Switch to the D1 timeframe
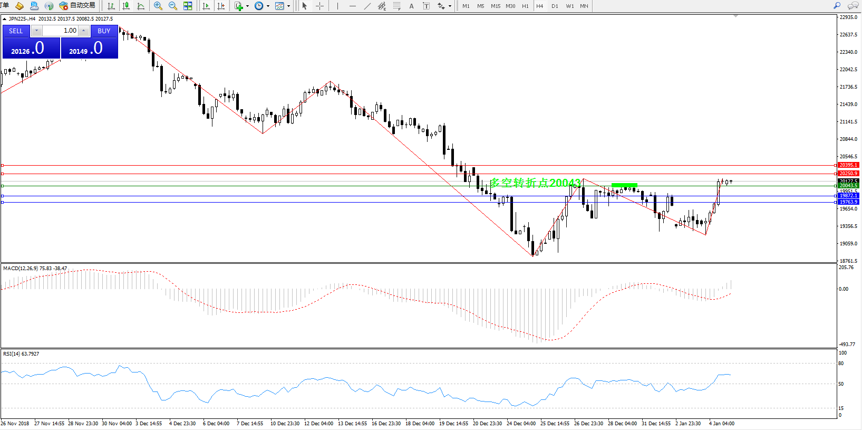The image size is (862, 430). [555, 6]
